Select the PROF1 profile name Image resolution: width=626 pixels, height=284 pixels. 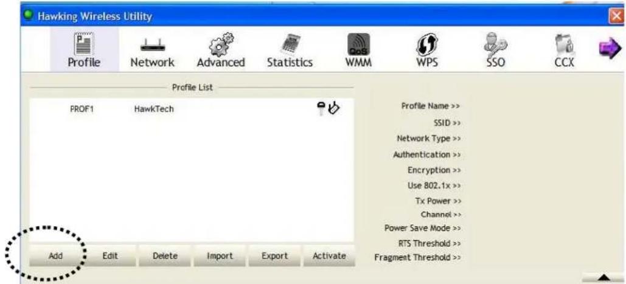(x=82, y=109)
